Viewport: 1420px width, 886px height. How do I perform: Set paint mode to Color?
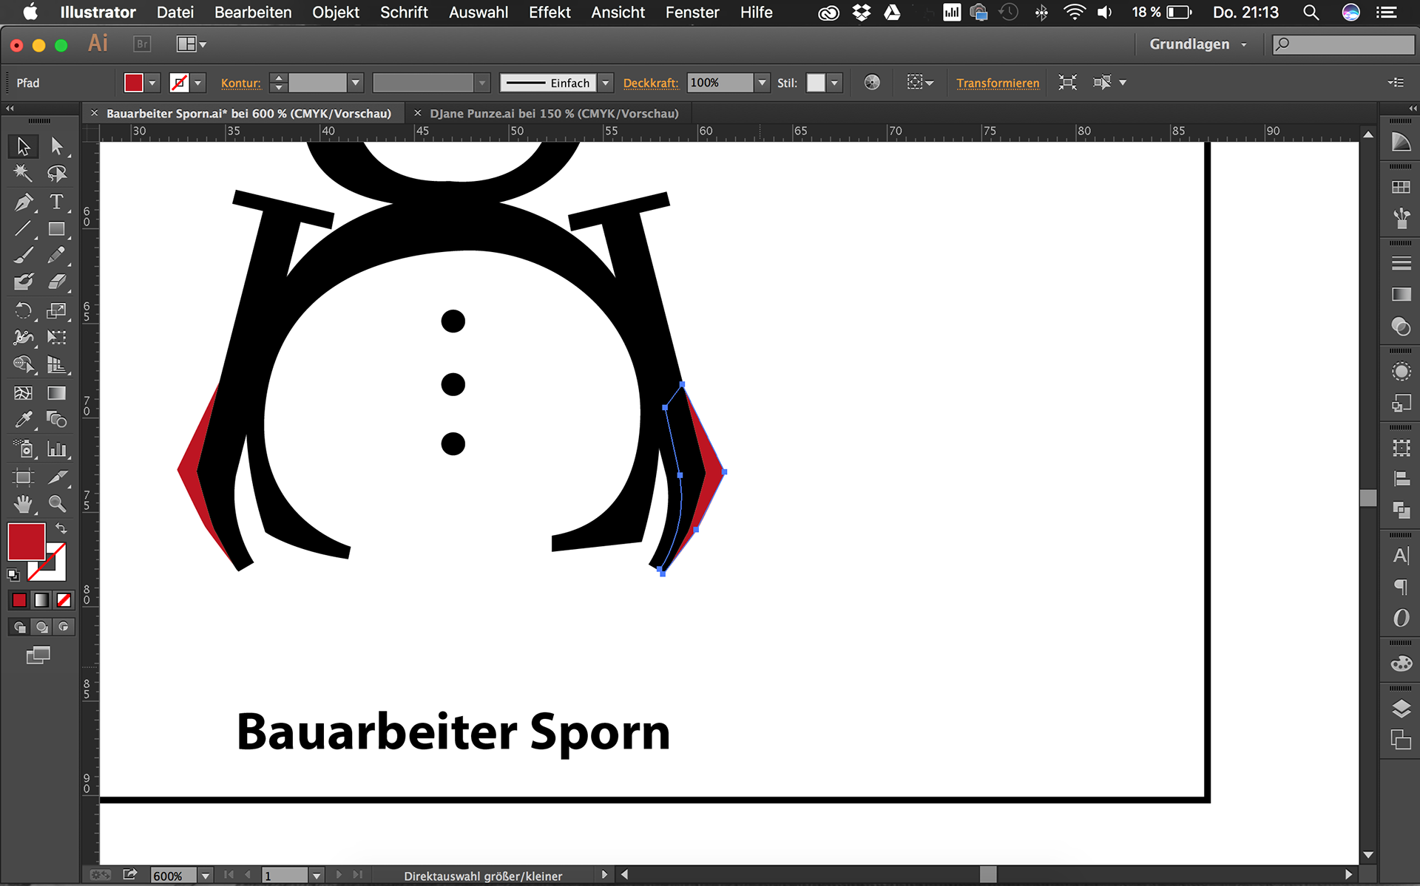coord(19,600)
